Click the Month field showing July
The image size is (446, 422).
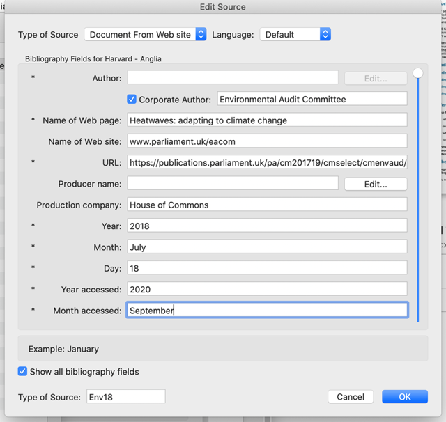[x=267, y=247]
